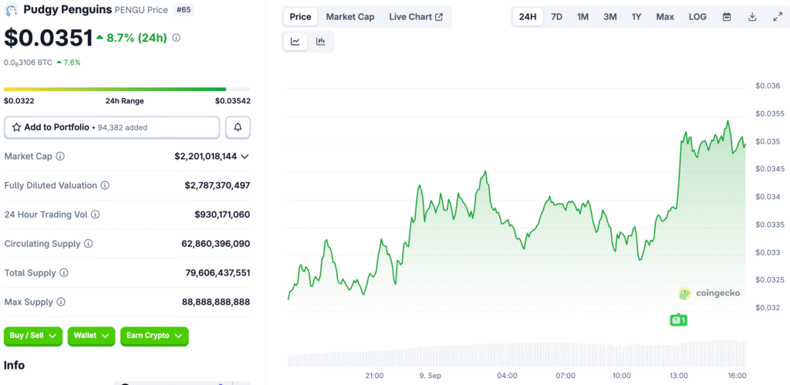Open the Wallet dropdown
The height and width of the screenshot is (385, 790).
(x=91, y=336)
